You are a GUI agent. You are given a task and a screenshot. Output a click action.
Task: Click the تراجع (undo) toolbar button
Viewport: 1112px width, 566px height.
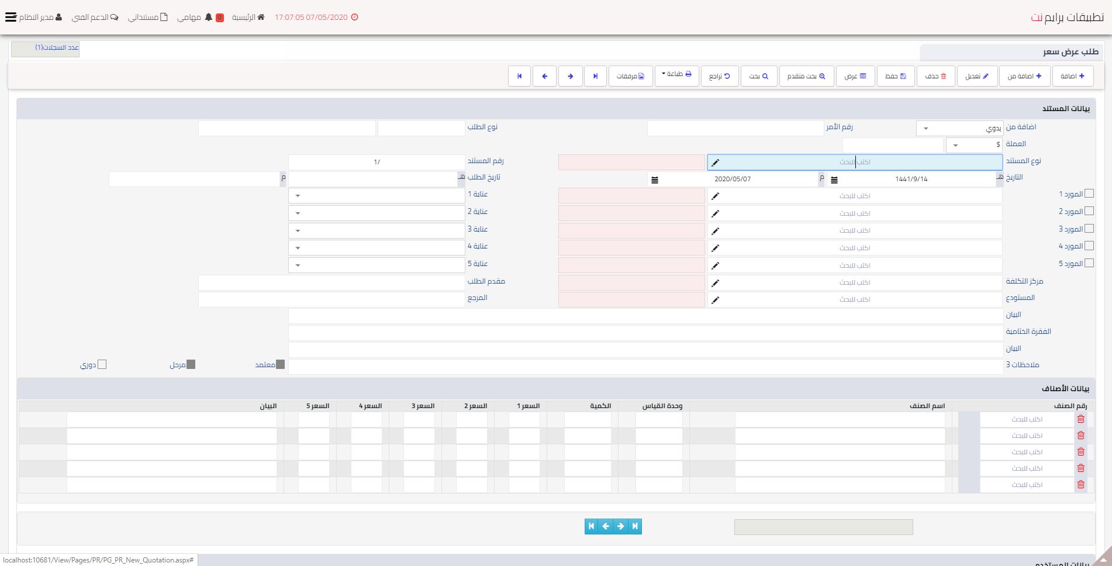tap(719, 76)
